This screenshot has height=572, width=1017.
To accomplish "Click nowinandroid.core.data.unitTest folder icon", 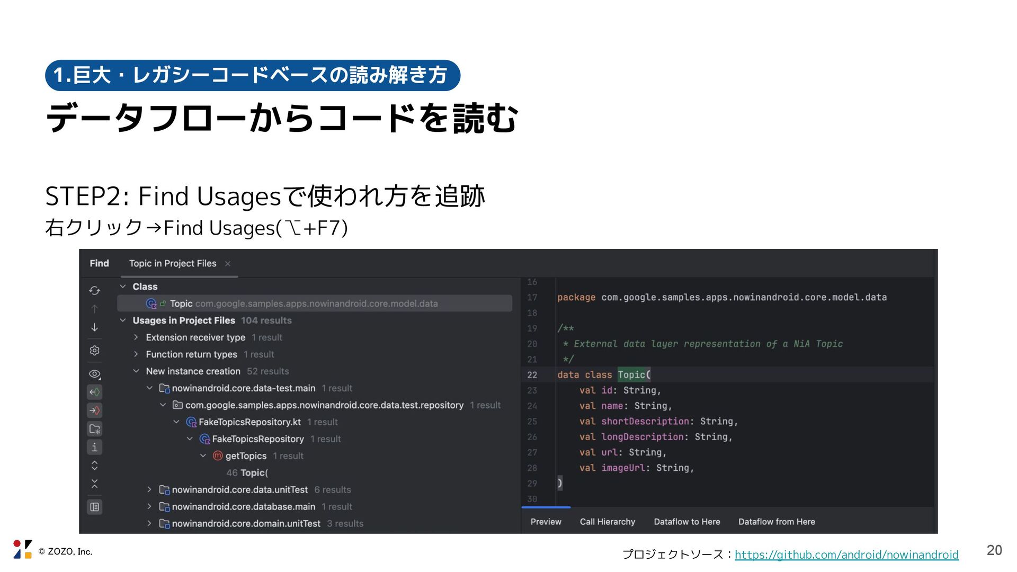I will [x=165, y=490].
